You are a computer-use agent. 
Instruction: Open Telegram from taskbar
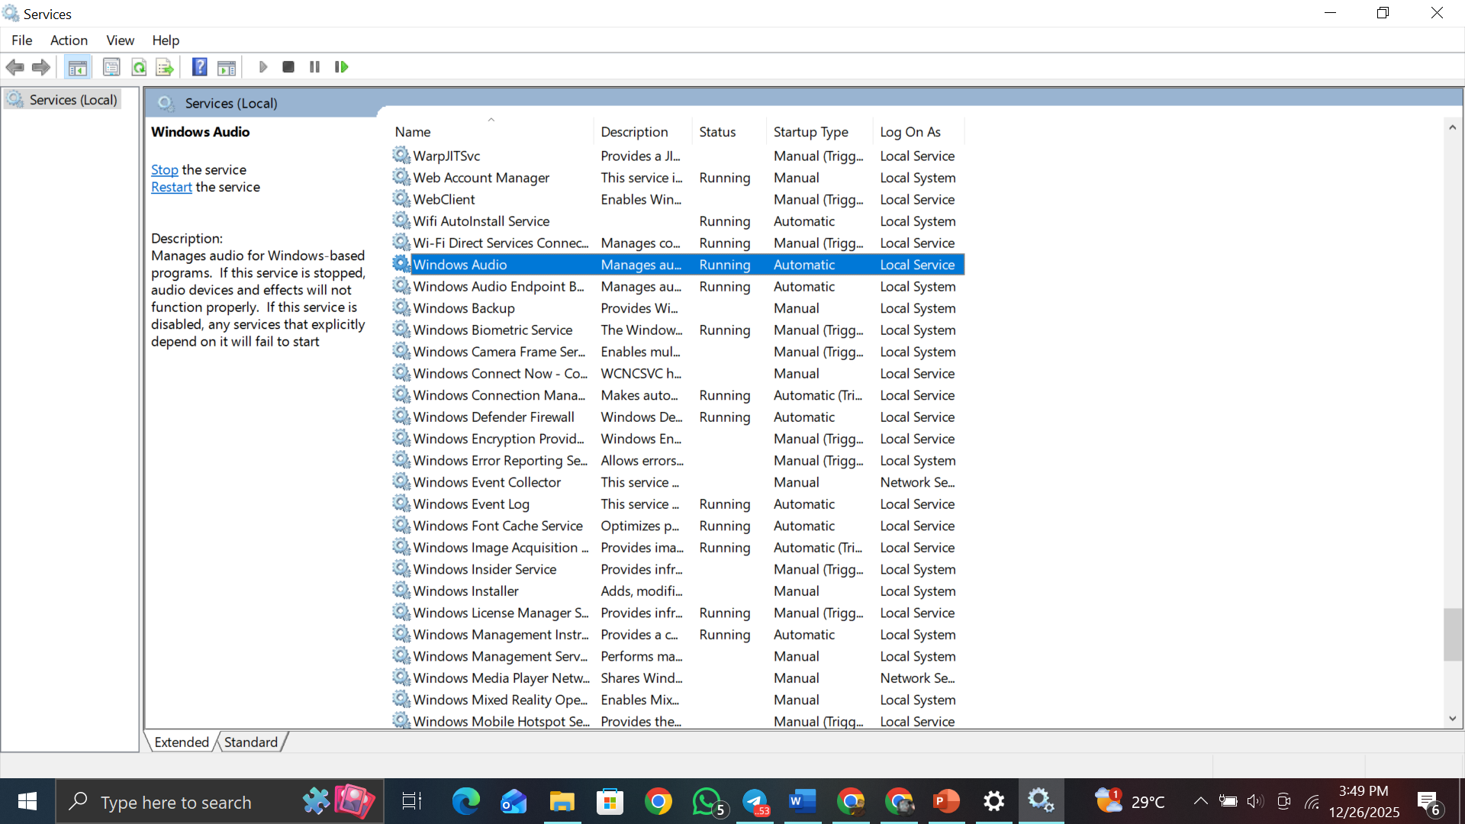tap(755, 801)
